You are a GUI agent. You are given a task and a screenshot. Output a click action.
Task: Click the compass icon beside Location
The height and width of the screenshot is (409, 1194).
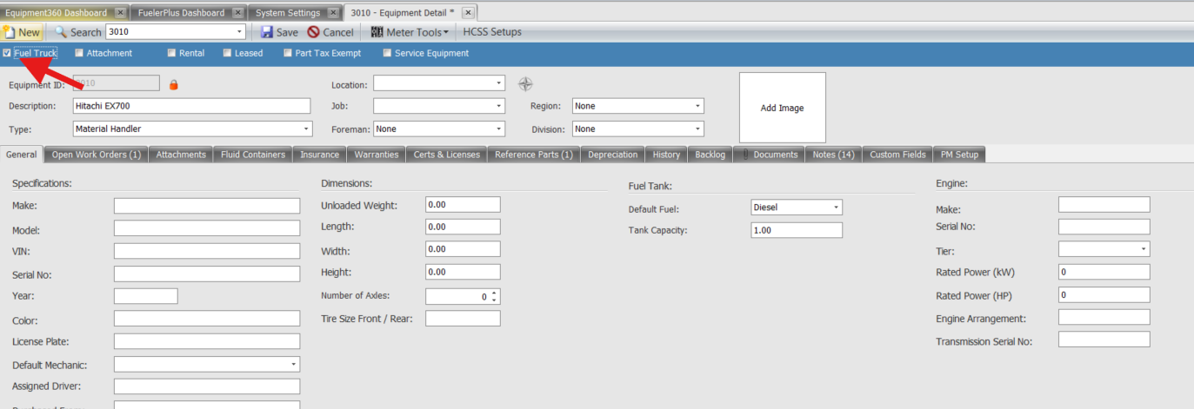click(525, 84)
